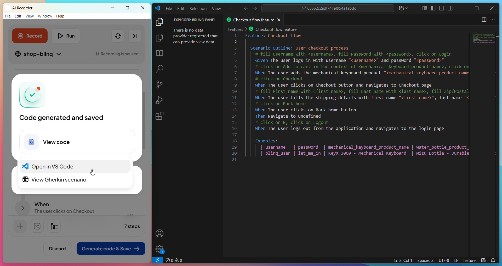
Task: Click Generate code & Save button
Action: click(111, 249)
